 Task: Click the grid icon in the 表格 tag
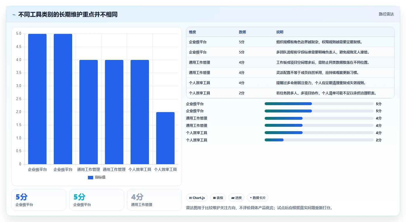coord(214,198)
